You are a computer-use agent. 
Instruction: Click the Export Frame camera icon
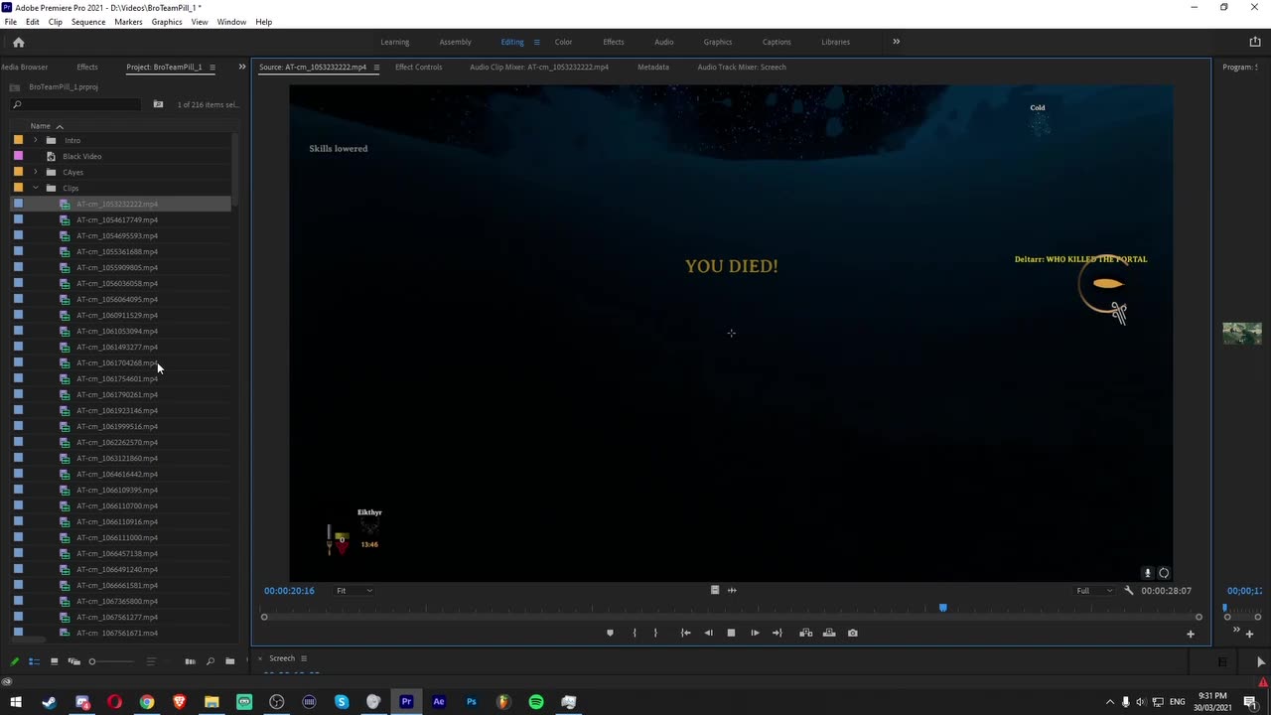(852, 633)
